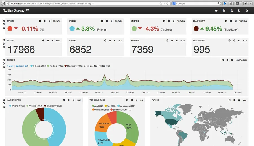Configure the Android trends panel
This screenshot has width=254, height=146.
[x=169, y=21]
